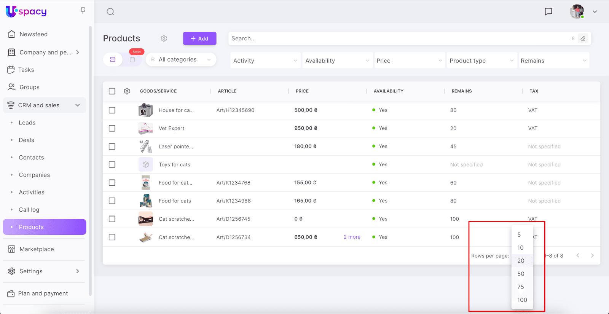Choose 50 rows per page option
The width and height of the screenshot is (609, 314).
coord(521,274)
